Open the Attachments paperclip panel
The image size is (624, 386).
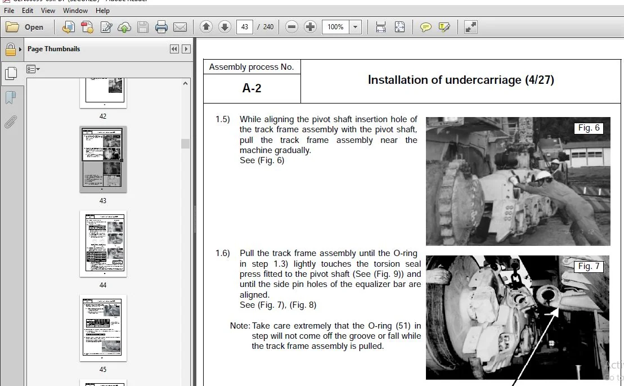click(x=11, y=122)
